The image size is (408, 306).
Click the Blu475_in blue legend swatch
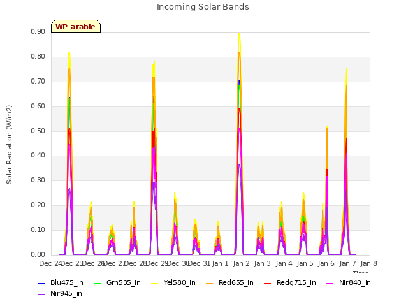pos(41,283)
